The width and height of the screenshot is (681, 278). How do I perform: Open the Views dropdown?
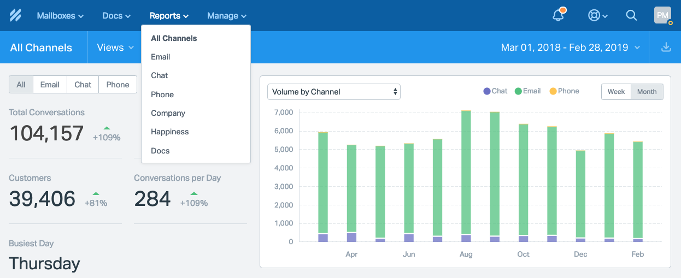point(115,48)
